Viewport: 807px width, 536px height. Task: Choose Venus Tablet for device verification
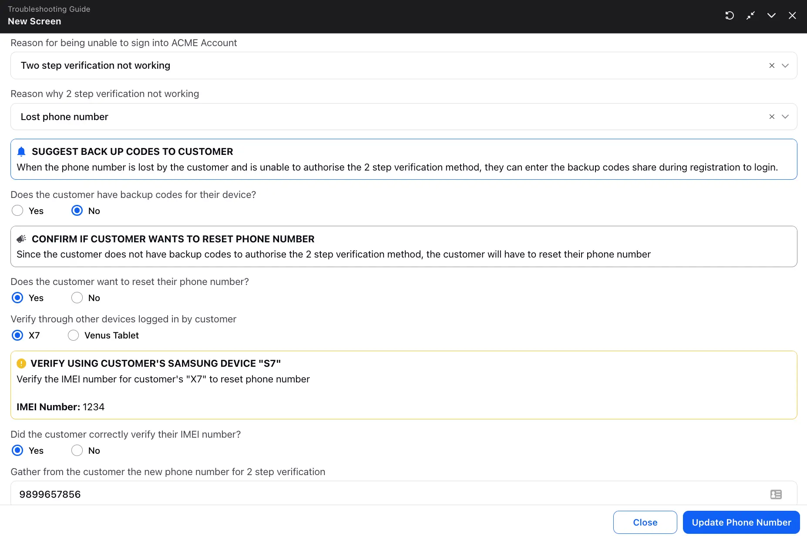73,335
